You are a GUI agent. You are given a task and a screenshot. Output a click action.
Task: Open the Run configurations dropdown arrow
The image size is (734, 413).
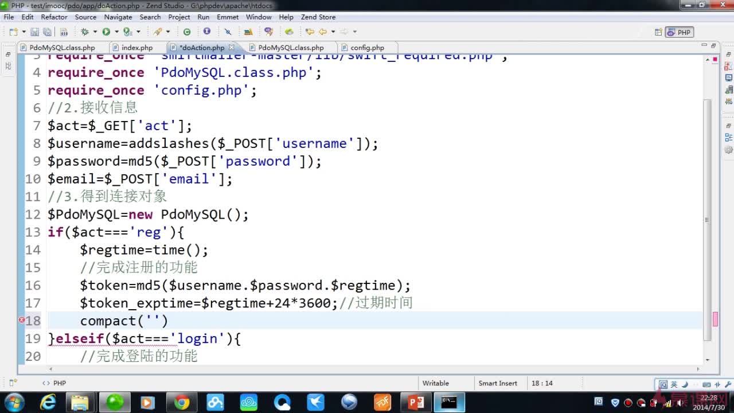(x=116, y=32)
